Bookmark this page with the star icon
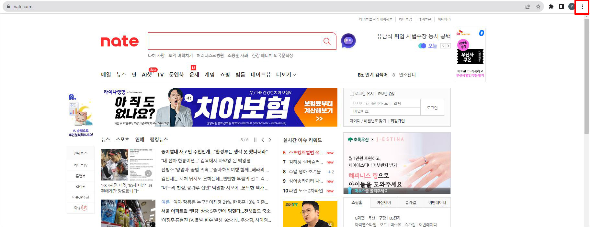This screenshot has height=227, width=590. (538, 6)
